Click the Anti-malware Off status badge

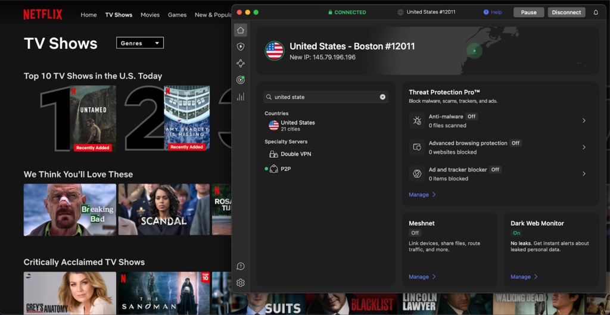pyautogui.click(x=472, y=116)
